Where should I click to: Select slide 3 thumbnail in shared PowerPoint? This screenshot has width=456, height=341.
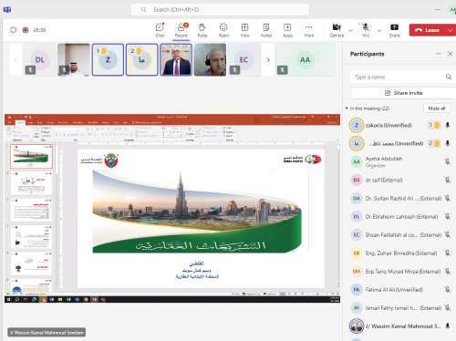coord(31,210)
